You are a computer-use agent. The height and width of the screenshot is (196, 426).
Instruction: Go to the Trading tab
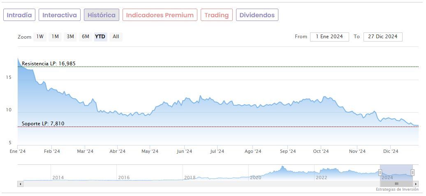[216, 15]
